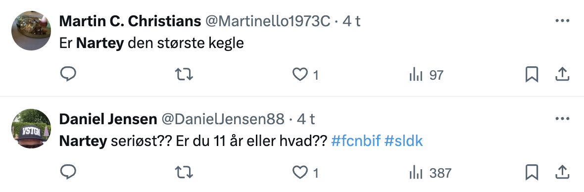Image resolution: width=584 pixels, height=192 pixels.
Task: Repost Martin C. Christians' tweet
Action: (x=184, y=75)
